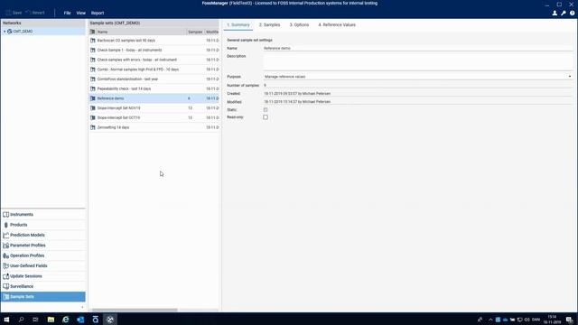Click the Zerosetting 14 days set icon

click(x=93, y=127)
